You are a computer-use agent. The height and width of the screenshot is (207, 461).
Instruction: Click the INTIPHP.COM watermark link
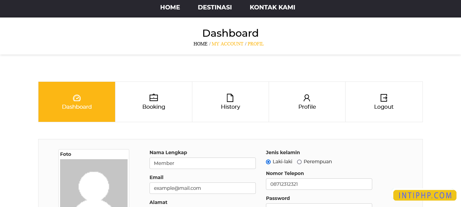click(x=425, y=195)
